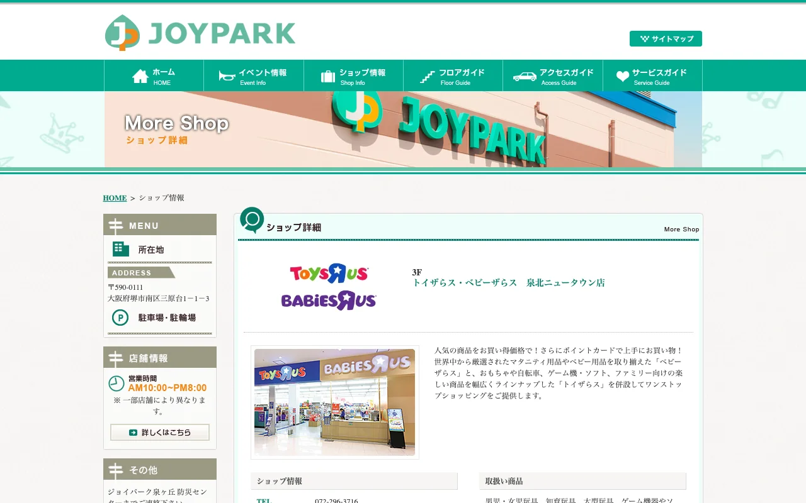Click the clock icon beside 営業時間
The image size is (806, 503).
116,384
